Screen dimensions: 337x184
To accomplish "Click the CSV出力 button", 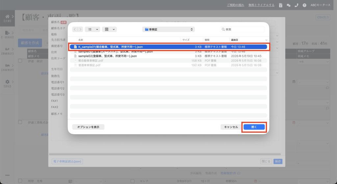I will coord(323,17).
